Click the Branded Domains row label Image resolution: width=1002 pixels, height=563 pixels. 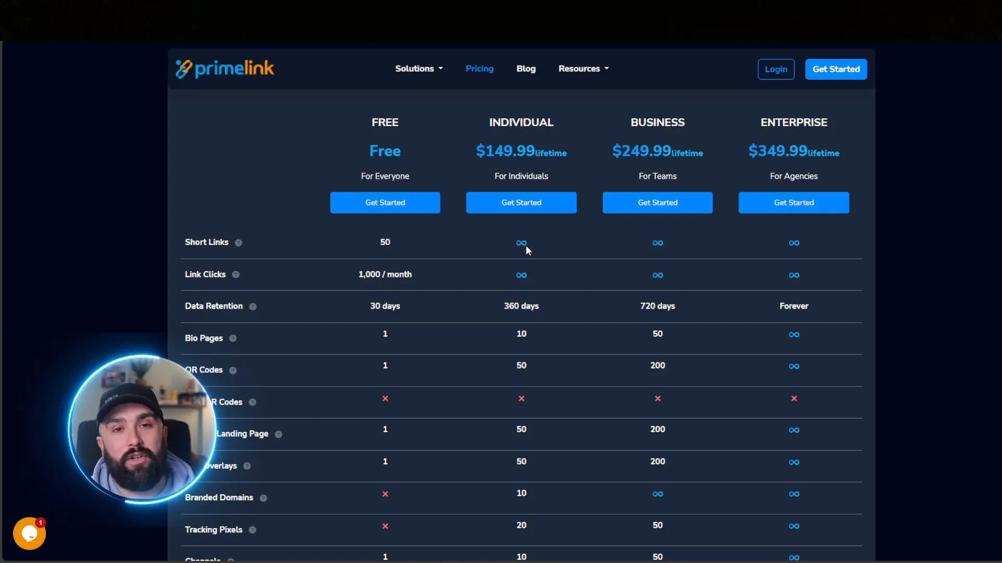click(219, 497)
